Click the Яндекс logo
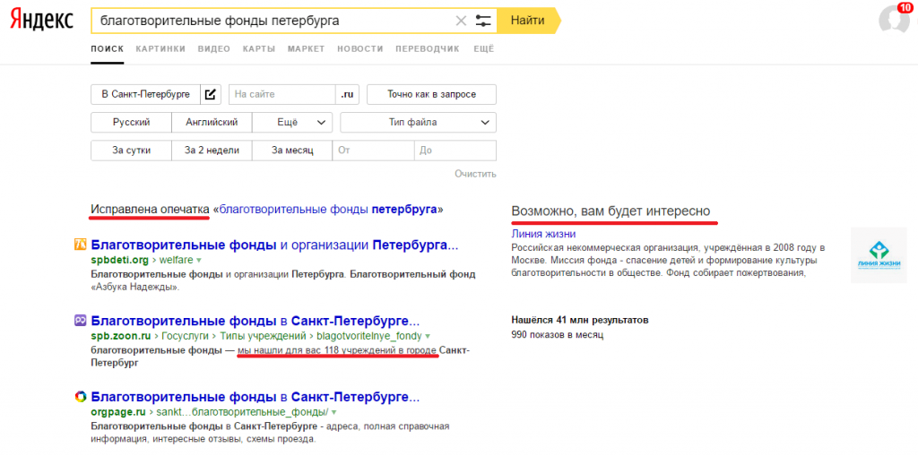Screen dimensions: 918x456 coord(42,21)
